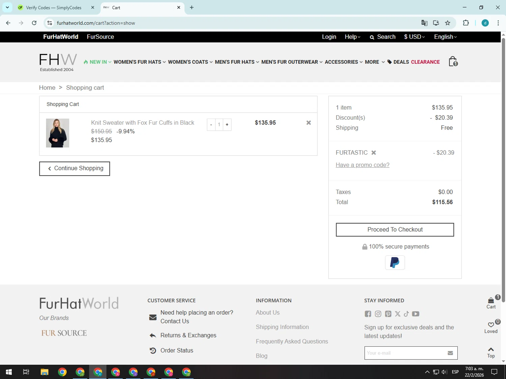Viewport: 506px width, 379px height.
Task: Open Chrome three-dot menu
Action: pos(498,23)
